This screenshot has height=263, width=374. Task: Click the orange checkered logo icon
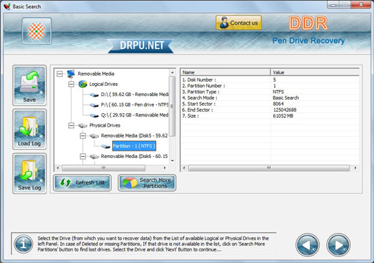tap(37, 31)
